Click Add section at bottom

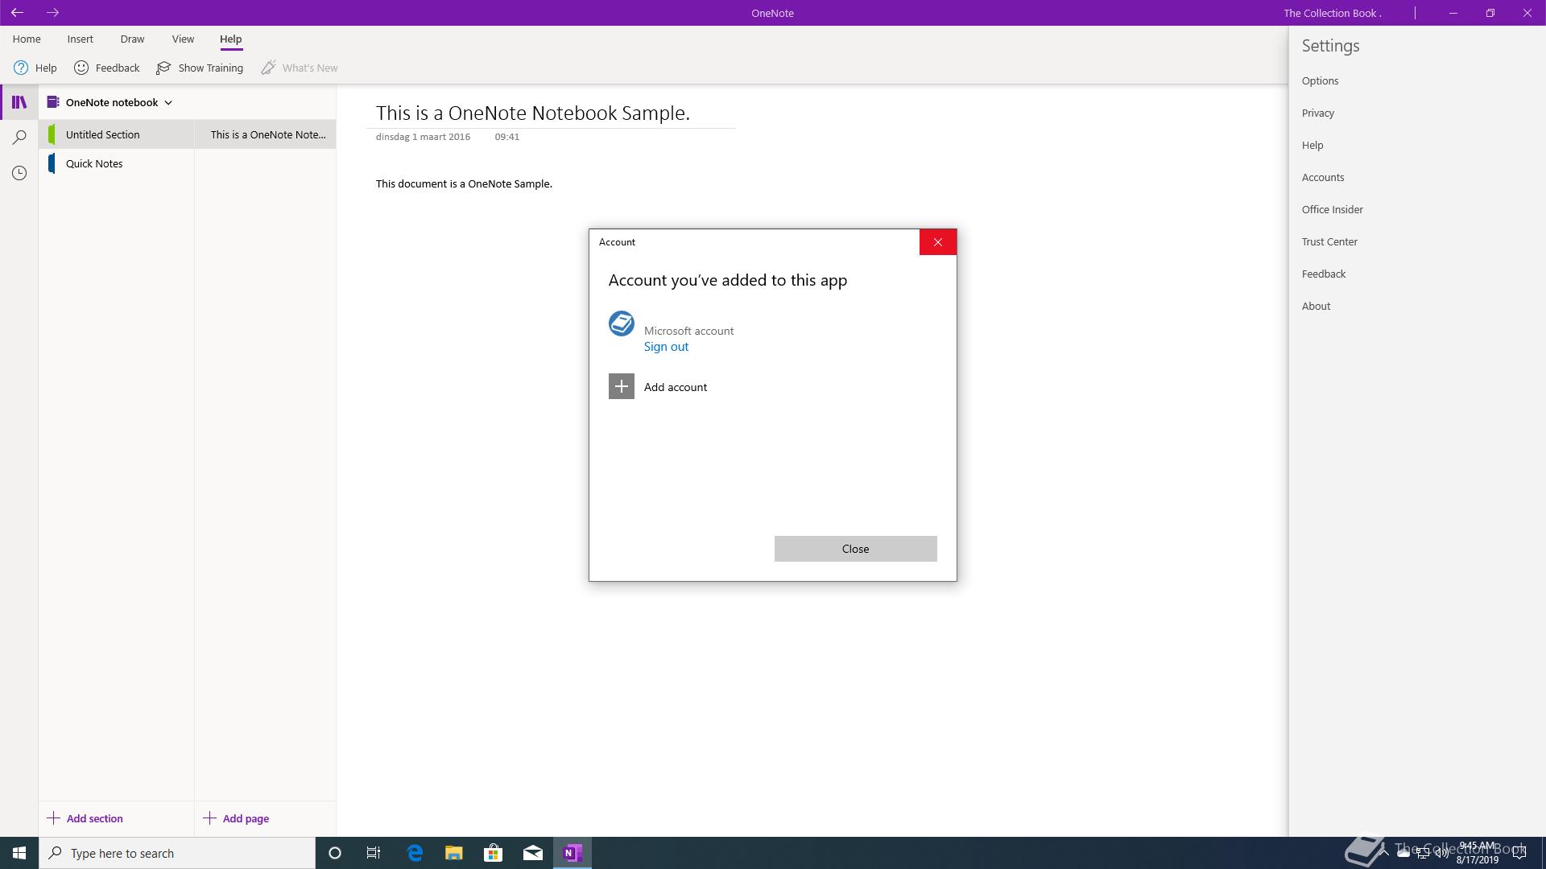point(85,818)
